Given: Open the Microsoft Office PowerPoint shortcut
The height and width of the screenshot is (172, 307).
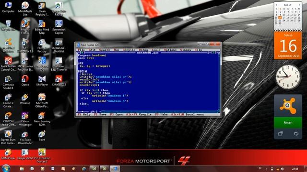Looking at the screenshot, I should pos(42,100).
